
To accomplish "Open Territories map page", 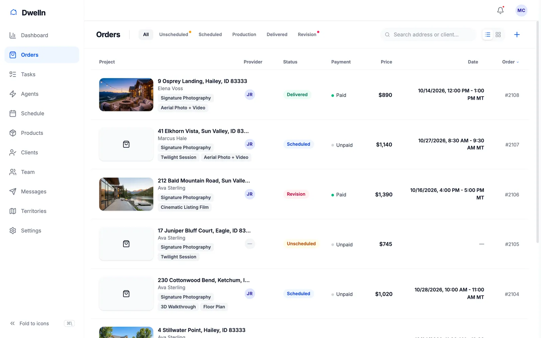I will click(42, 211).
